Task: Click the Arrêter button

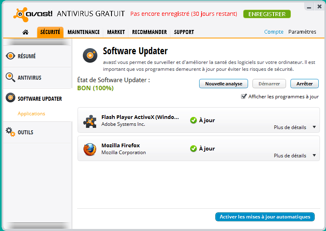Action: (305, 83)
